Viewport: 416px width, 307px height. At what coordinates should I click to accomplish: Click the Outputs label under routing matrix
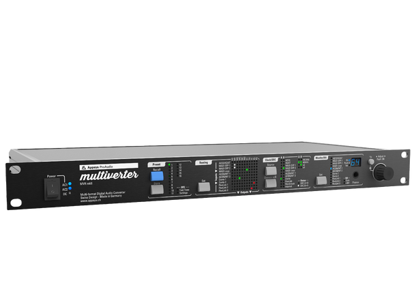(x=244, y=192)
